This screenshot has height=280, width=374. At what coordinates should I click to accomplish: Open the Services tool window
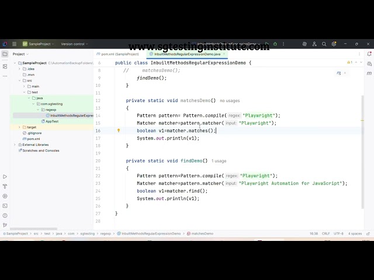pyautogui.click(x=5, y=196)
